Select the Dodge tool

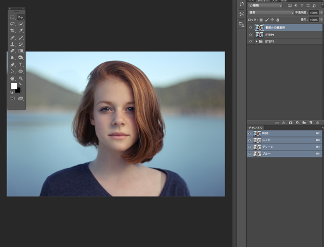pos(21,57)
